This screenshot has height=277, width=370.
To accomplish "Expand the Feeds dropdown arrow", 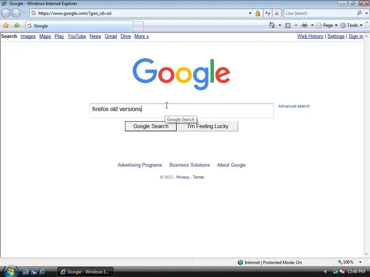I will pyautogui.click(x=296, y=25).
